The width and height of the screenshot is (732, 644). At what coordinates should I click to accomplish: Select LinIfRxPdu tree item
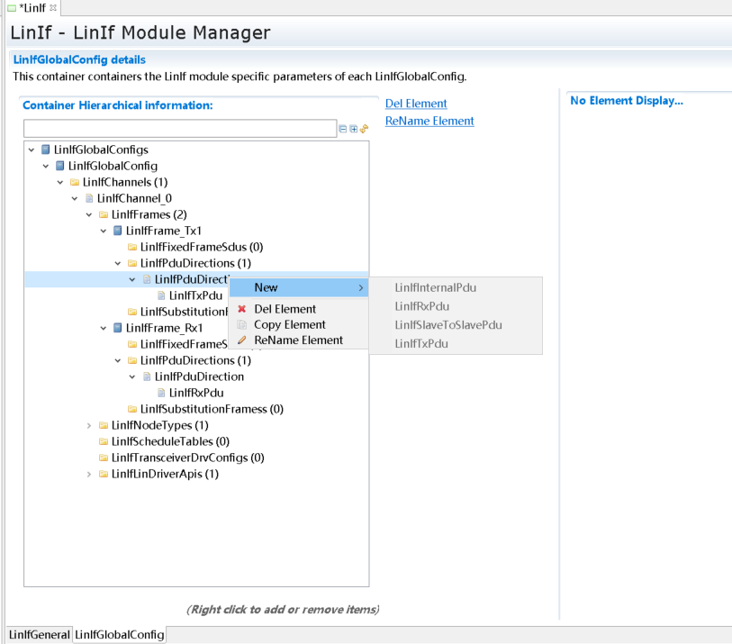pos(196,393)
